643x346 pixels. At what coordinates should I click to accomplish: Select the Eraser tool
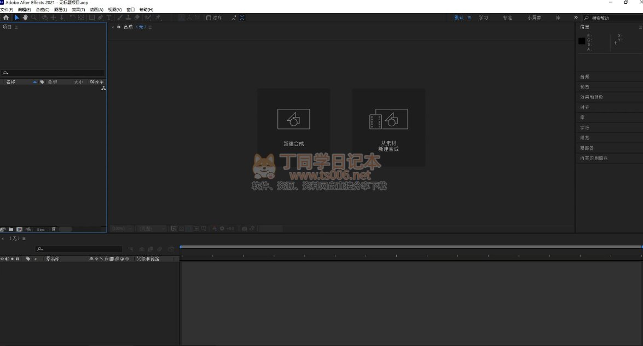137,17
